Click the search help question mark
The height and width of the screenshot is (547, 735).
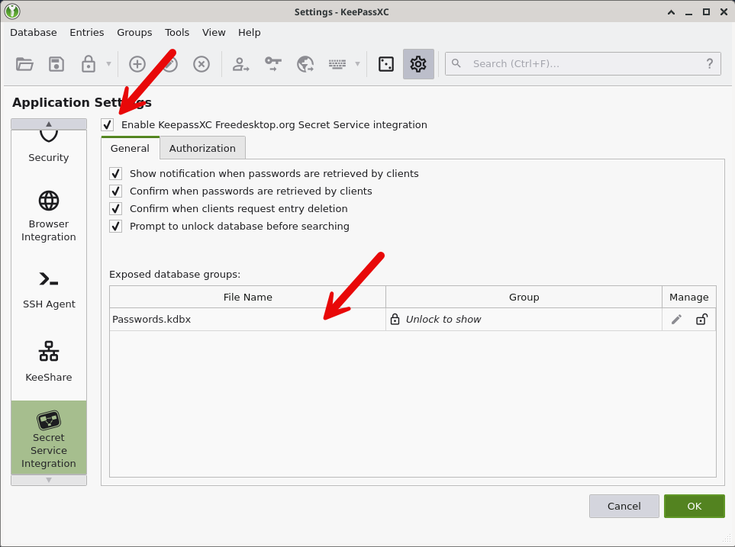[x=710, y=63]
